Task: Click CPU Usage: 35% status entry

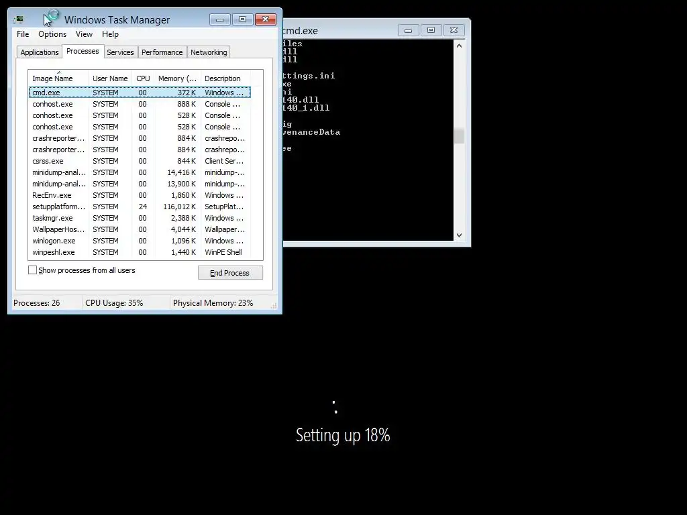Action: pos(114,303)
